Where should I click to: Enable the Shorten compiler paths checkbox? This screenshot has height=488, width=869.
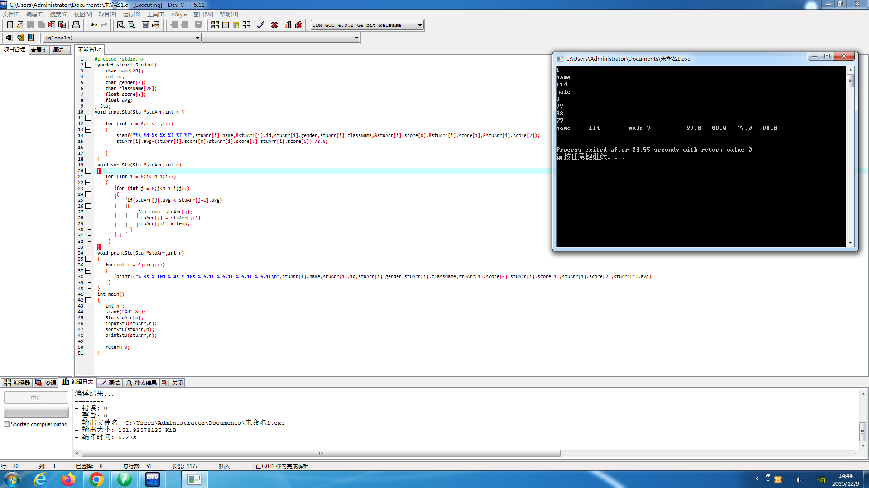click(7, 424)
